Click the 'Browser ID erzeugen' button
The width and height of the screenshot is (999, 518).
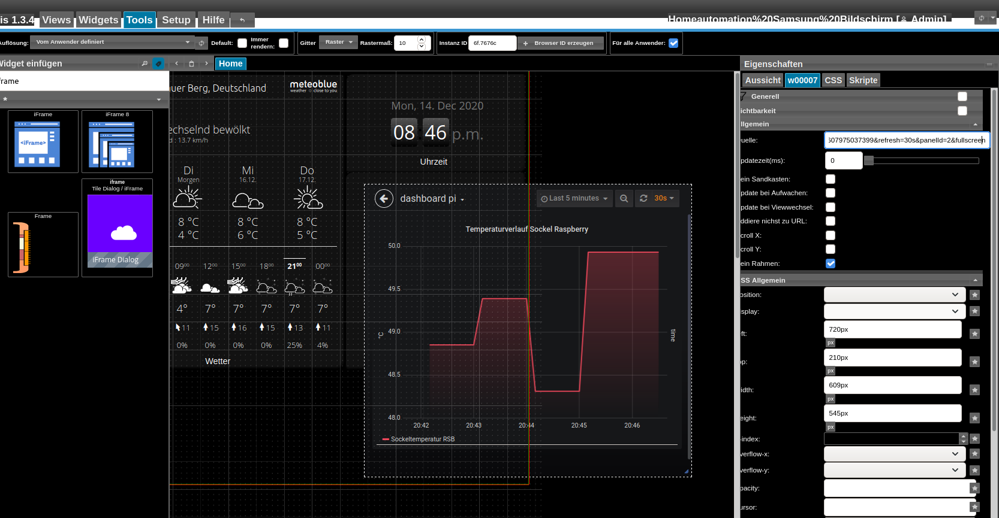point(561,43)
